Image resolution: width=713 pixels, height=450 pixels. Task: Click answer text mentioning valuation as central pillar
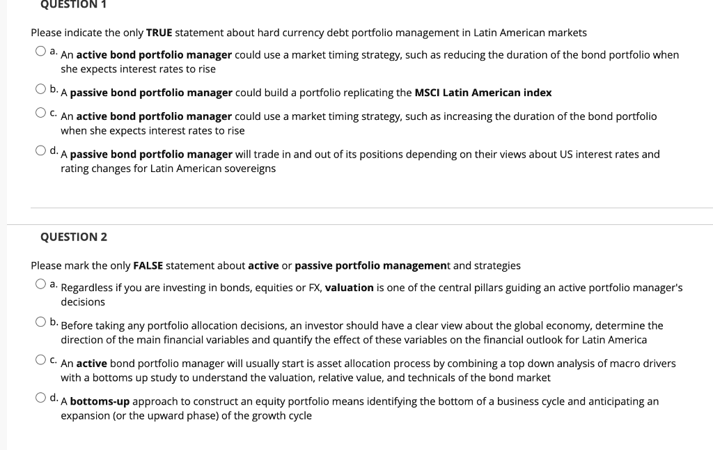click(371, 295)
